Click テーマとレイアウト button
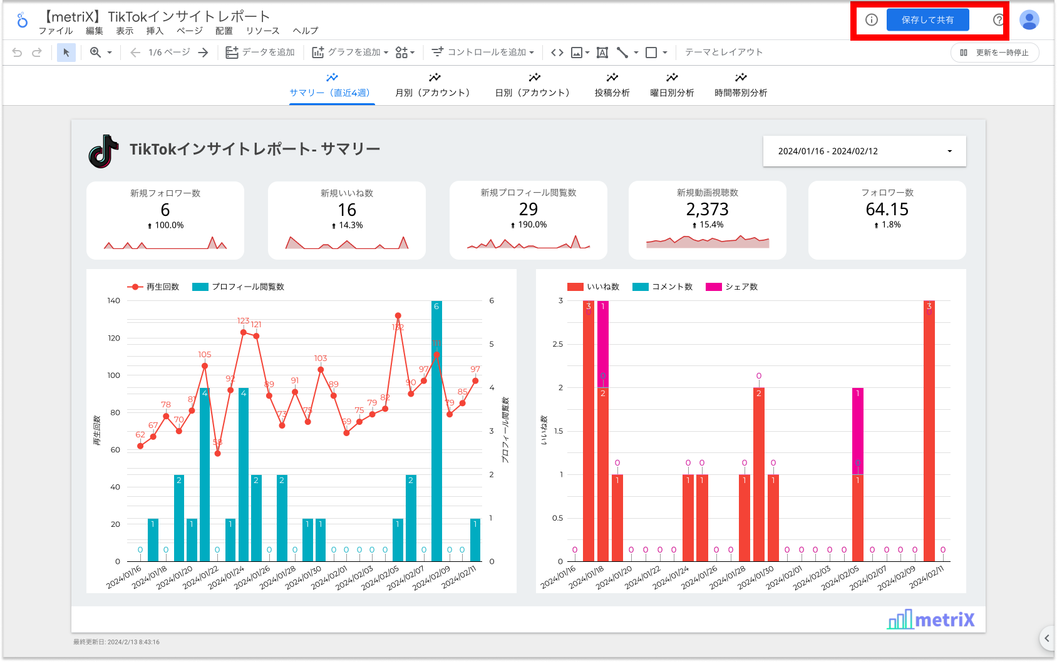Screen dimensions: 1057x662 point(724,53)
